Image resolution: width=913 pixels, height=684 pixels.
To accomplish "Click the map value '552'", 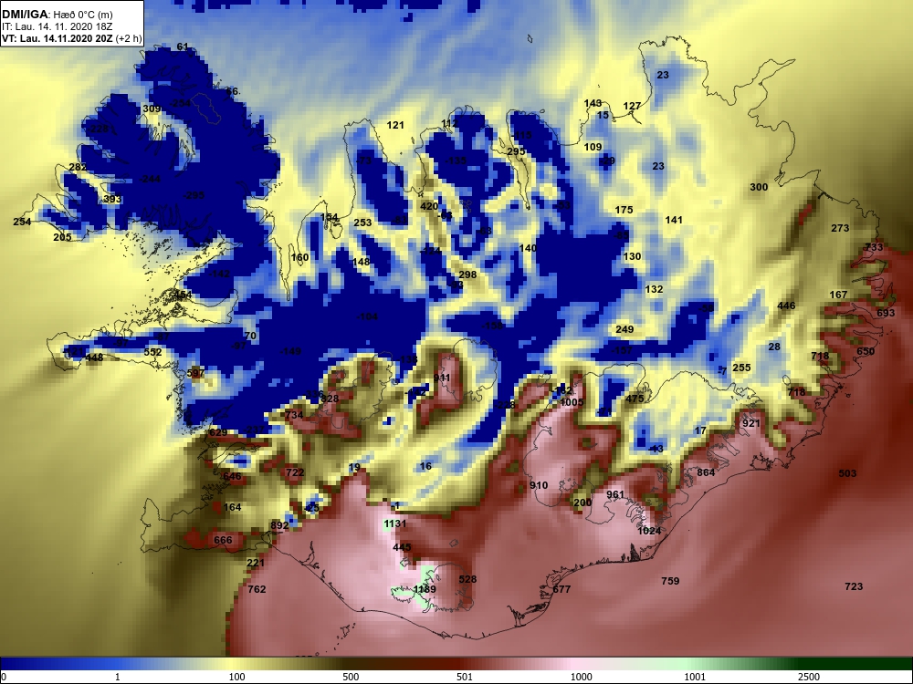I will (152, 352).
